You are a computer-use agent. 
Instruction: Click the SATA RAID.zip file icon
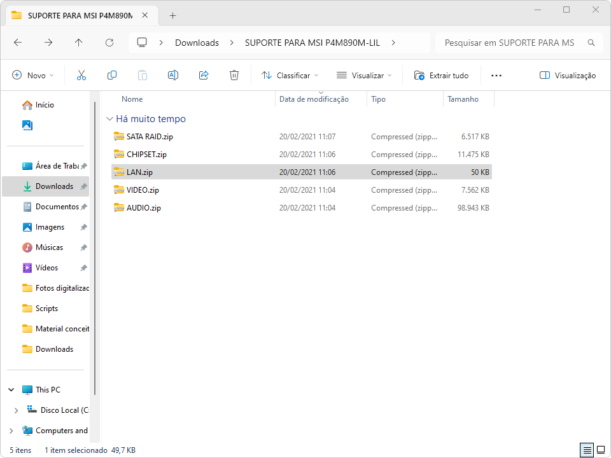(119, 136)
